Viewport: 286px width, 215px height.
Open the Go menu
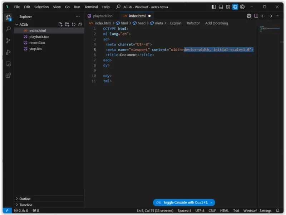tap(67, 7)
